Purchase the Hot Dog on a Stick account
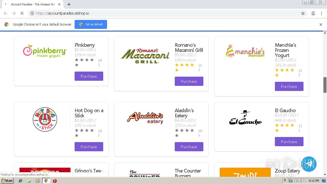The height and width of the screenshot is (184, 327). point(89,147)
